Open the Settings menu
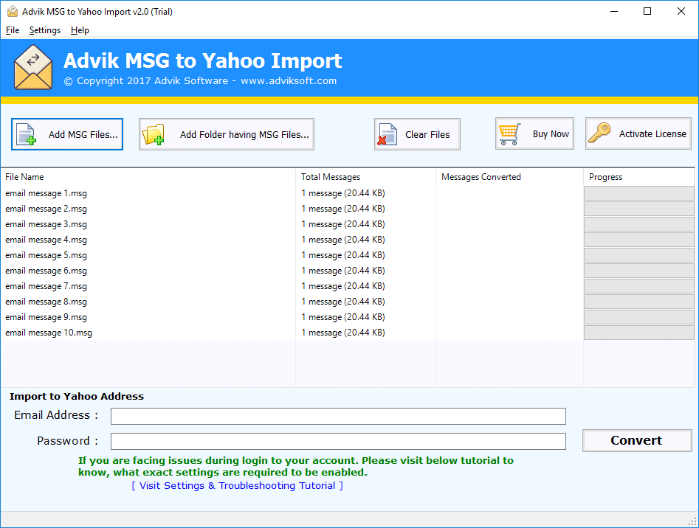 click(x=44, y=30)
